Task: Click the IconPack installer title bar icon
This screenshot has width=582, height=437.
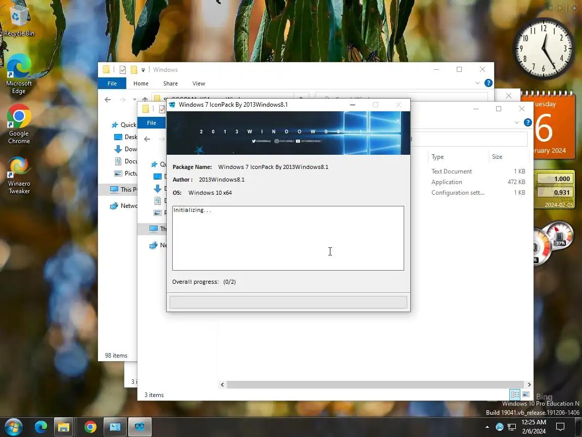Action: pyautogui.click(x=172, y=105)
